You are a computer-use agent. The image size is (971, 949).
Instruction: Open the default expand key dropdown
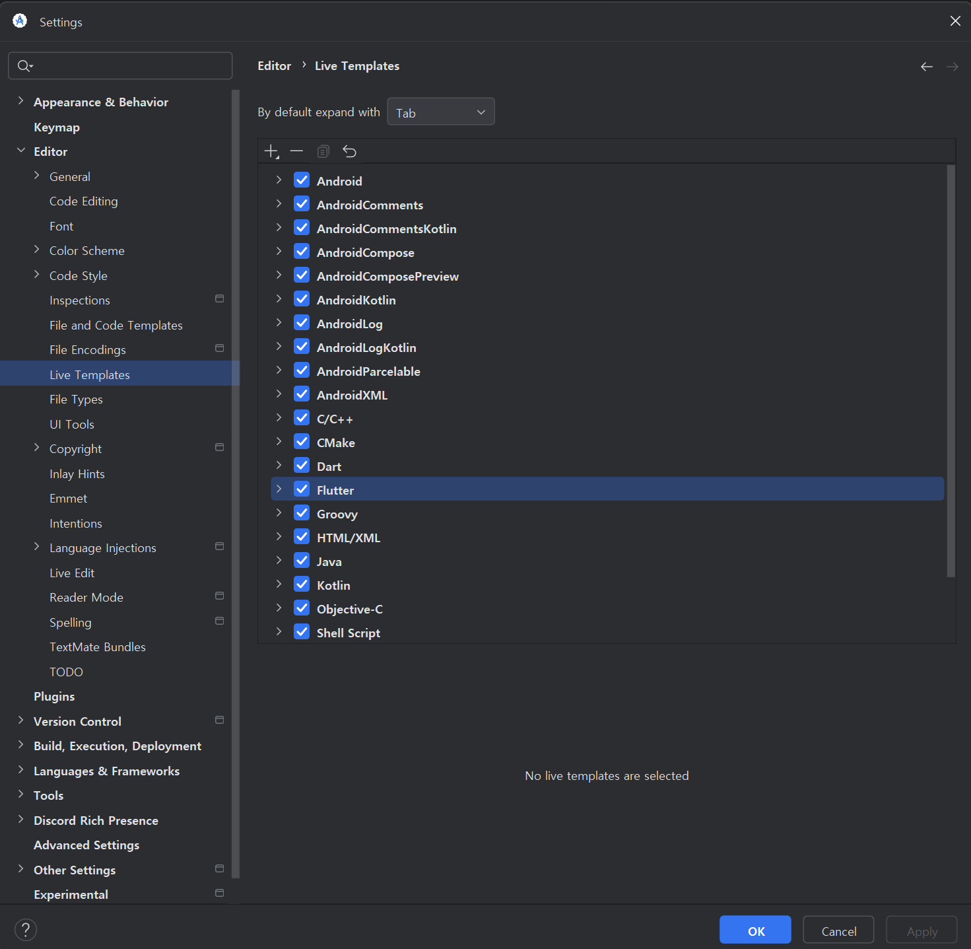pyautogui.click(x=441, y=112)
